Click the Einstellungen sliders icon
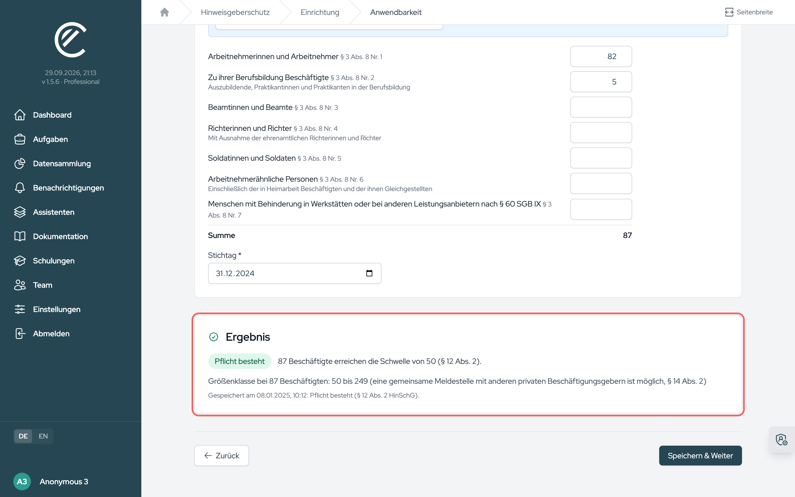Image resolution: width=795 pixels, height=497 pixels. pos(20,309)
